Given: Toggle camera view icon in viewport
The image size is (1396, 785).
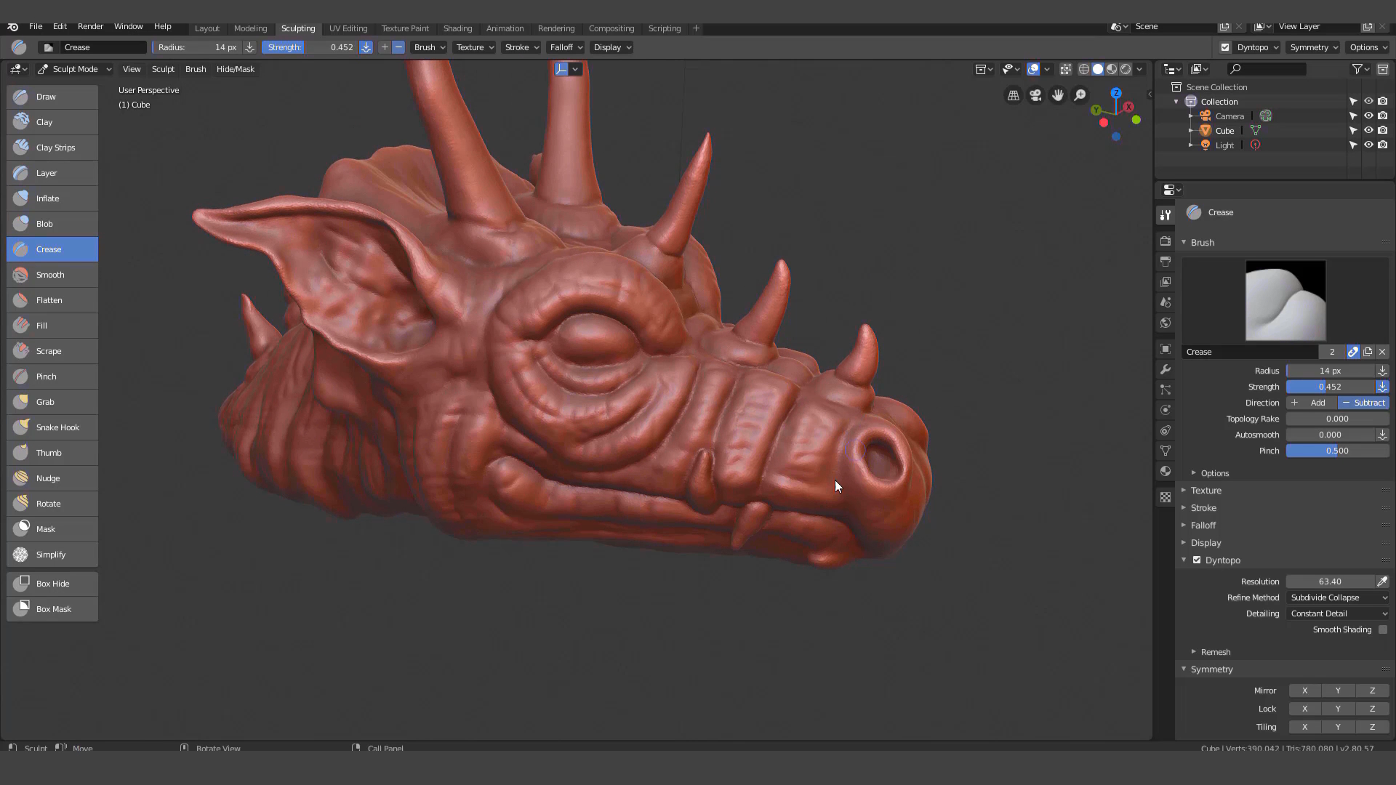Looking at the screenshot, I should 1035,95.
